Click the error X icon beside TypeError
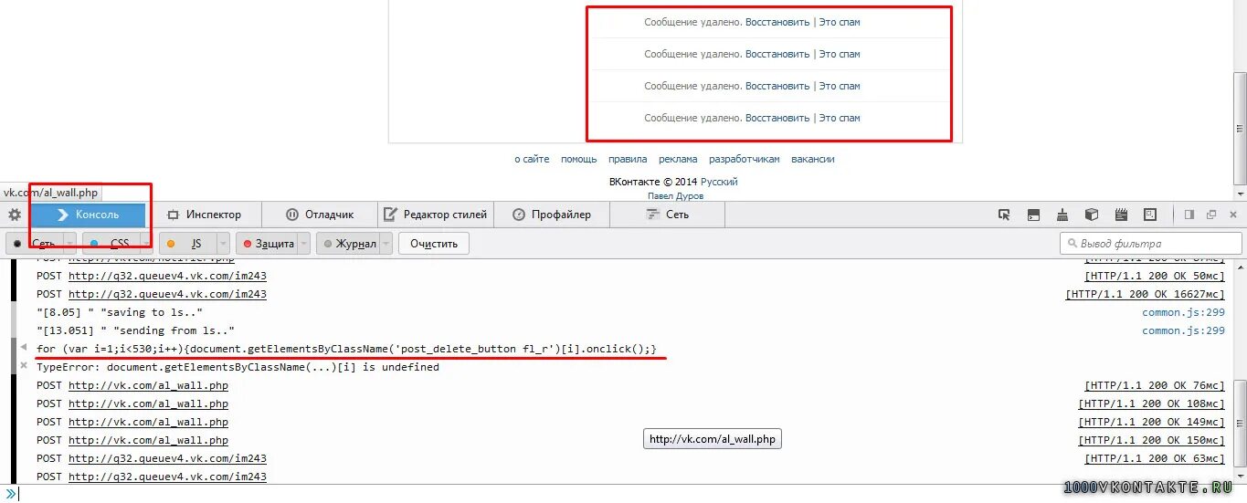 click(24, 366)
